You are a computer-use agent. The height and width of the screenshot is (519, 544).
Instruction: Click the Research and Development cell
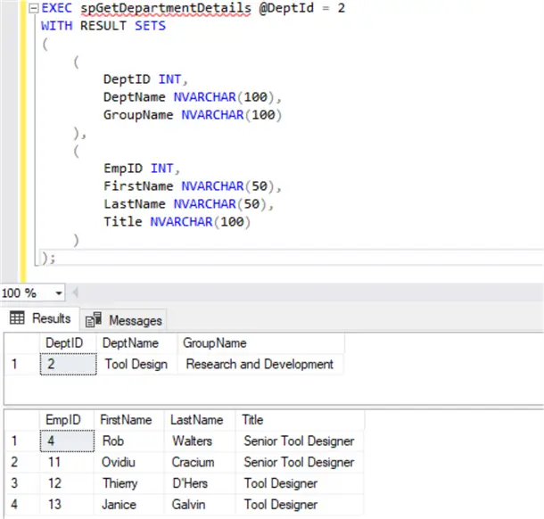259,364
